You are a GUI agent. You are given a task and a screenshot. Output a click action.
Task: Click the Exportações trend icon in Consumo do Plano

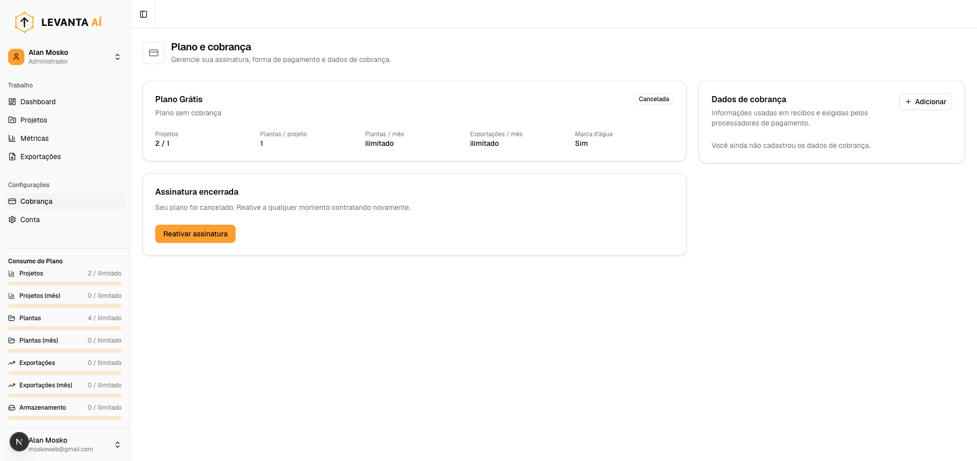[x=12, y=363]
